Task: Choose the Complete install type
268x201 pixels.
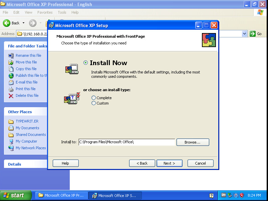Action: [93, 98]
